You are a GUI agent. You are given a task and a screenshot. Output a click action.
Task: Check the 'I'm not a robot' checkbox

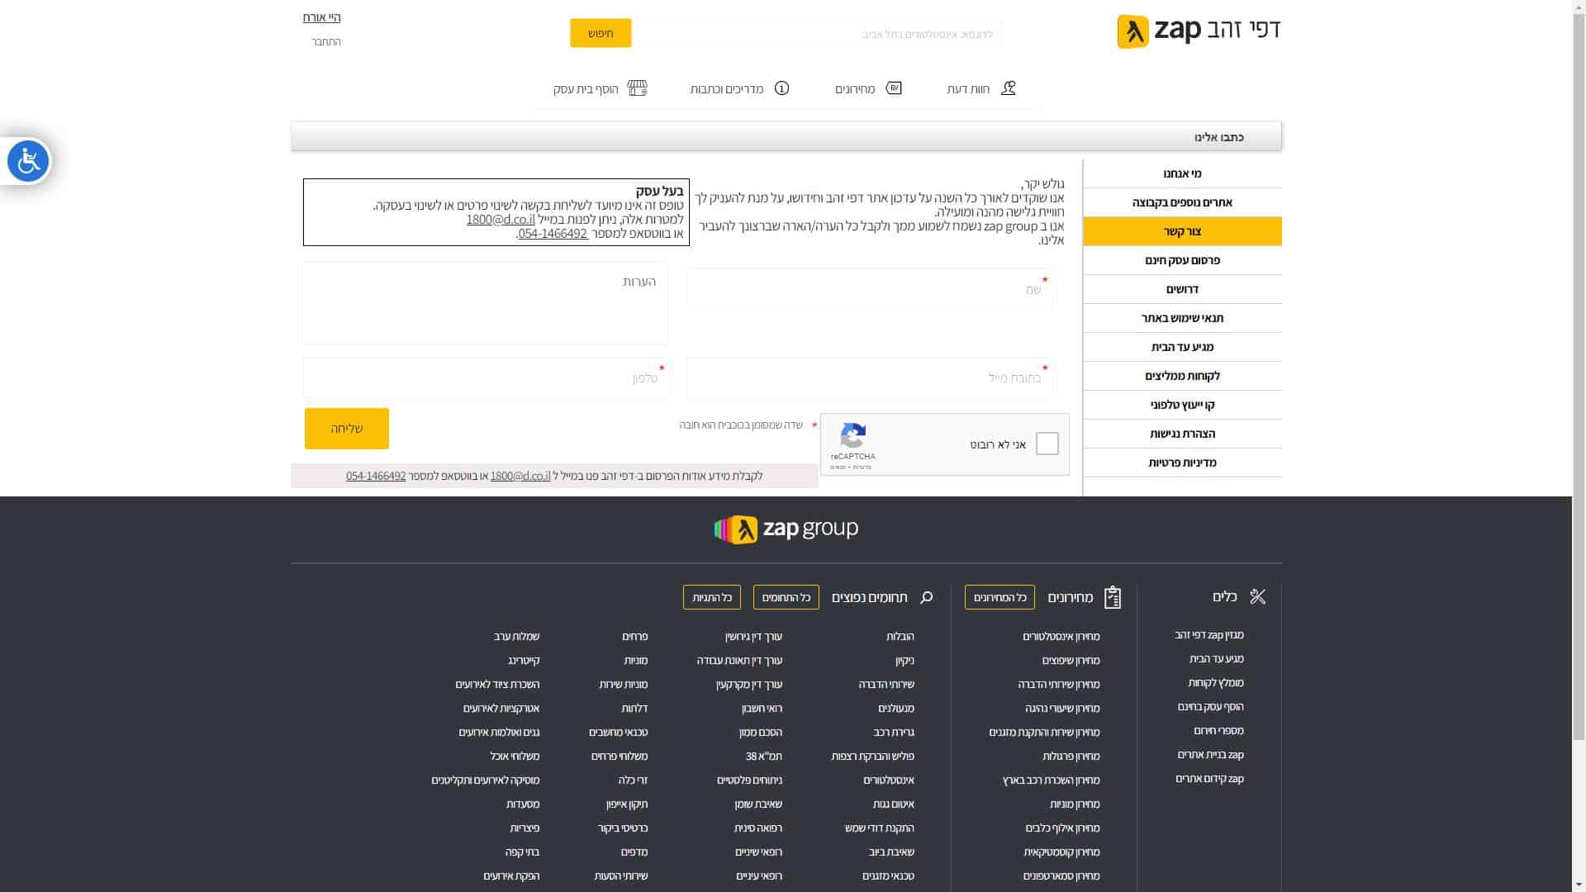tap(1047, 444)
